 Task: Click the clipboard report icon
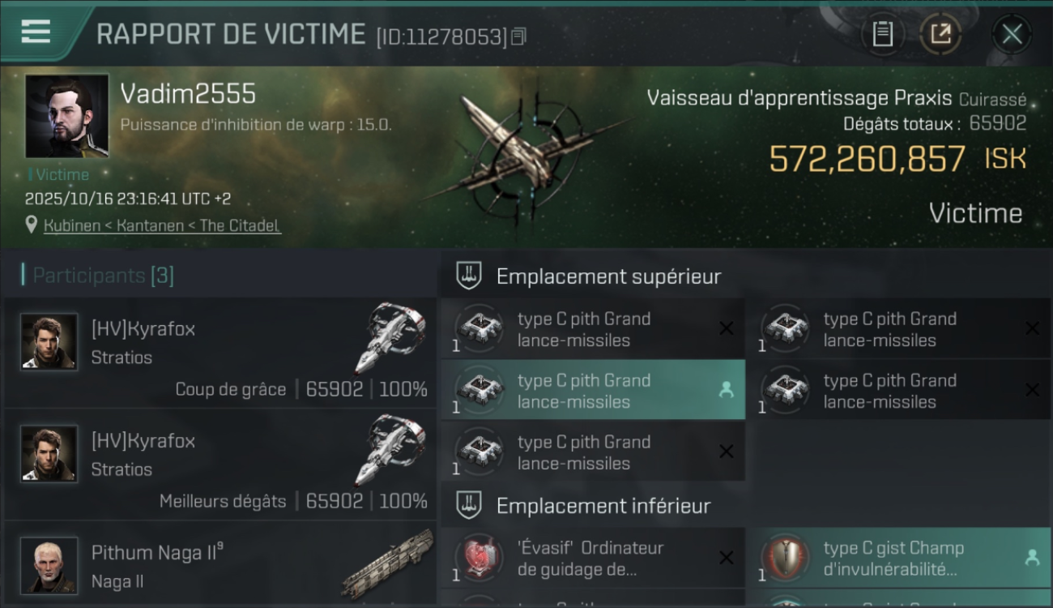[x=883, y=34]
